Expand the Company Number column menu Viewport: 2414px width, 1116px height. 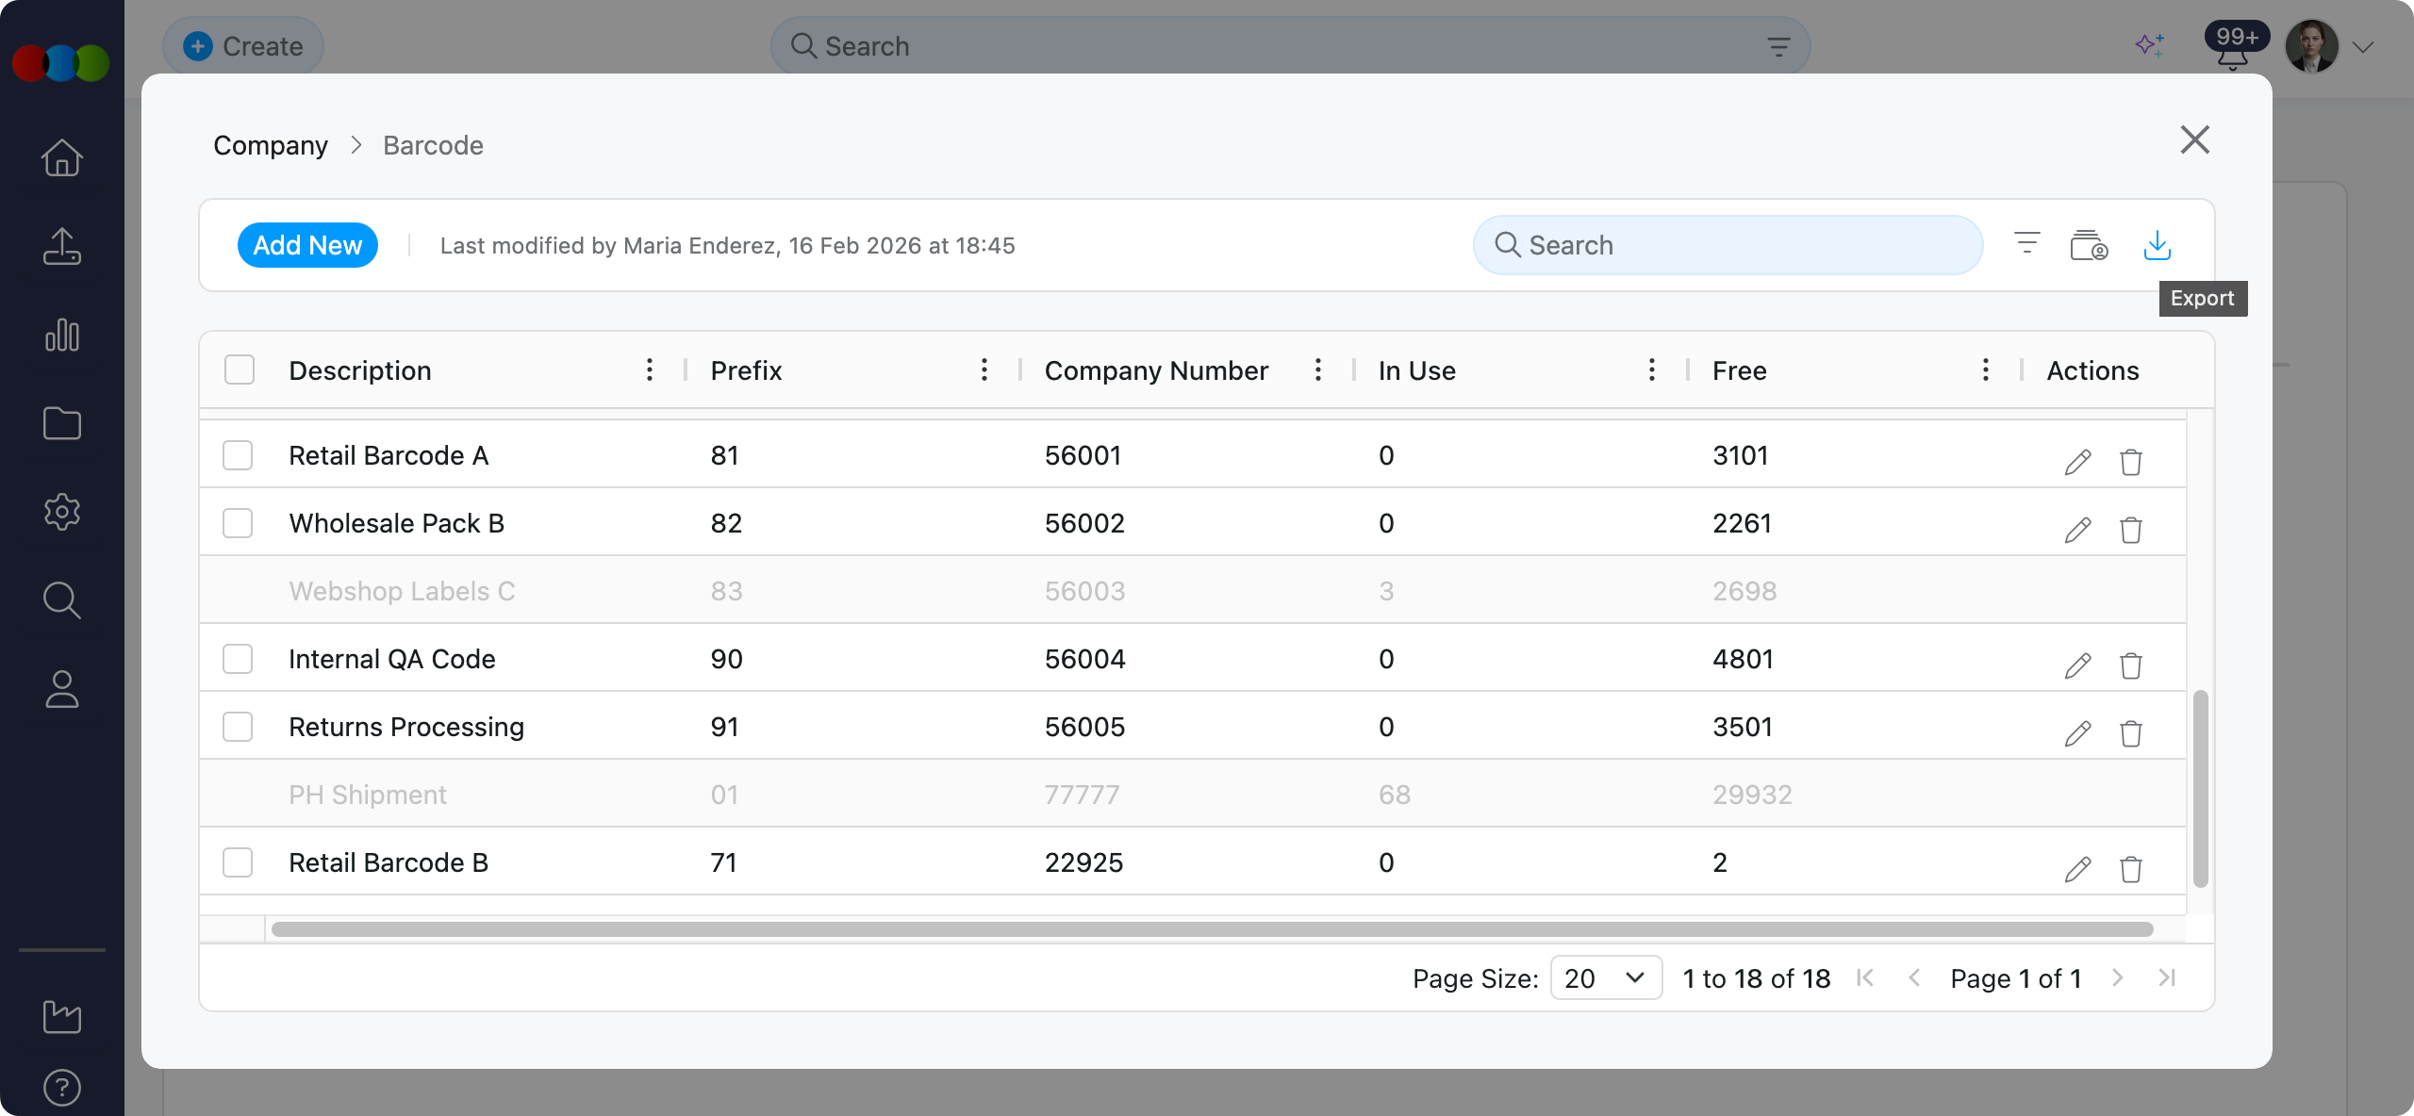(x=1317, y=369)
